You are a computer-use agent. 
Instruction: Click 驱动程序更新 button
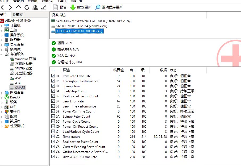click(109, 7)
